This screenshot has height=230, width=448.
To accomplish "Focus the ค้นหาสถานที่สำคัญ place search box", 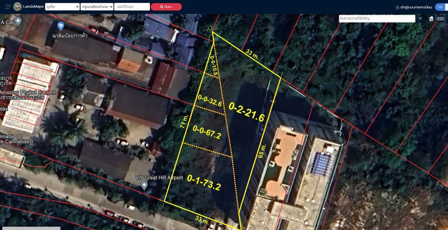I will pyautogui.click(x=377, y=19).
